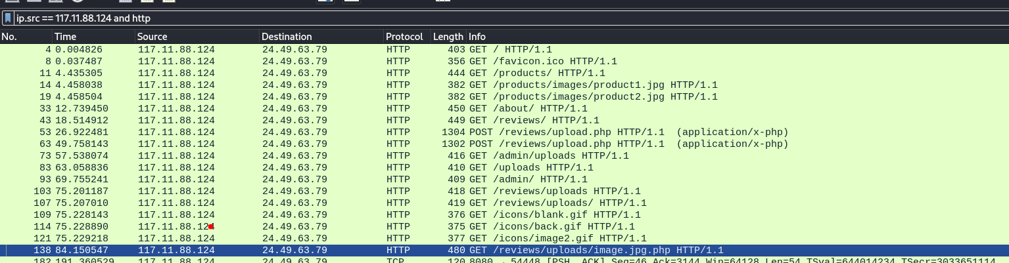Screen dimensions: 1009x263
Task: Sort packets by the Time column header
Action: (x=93, y=37)
